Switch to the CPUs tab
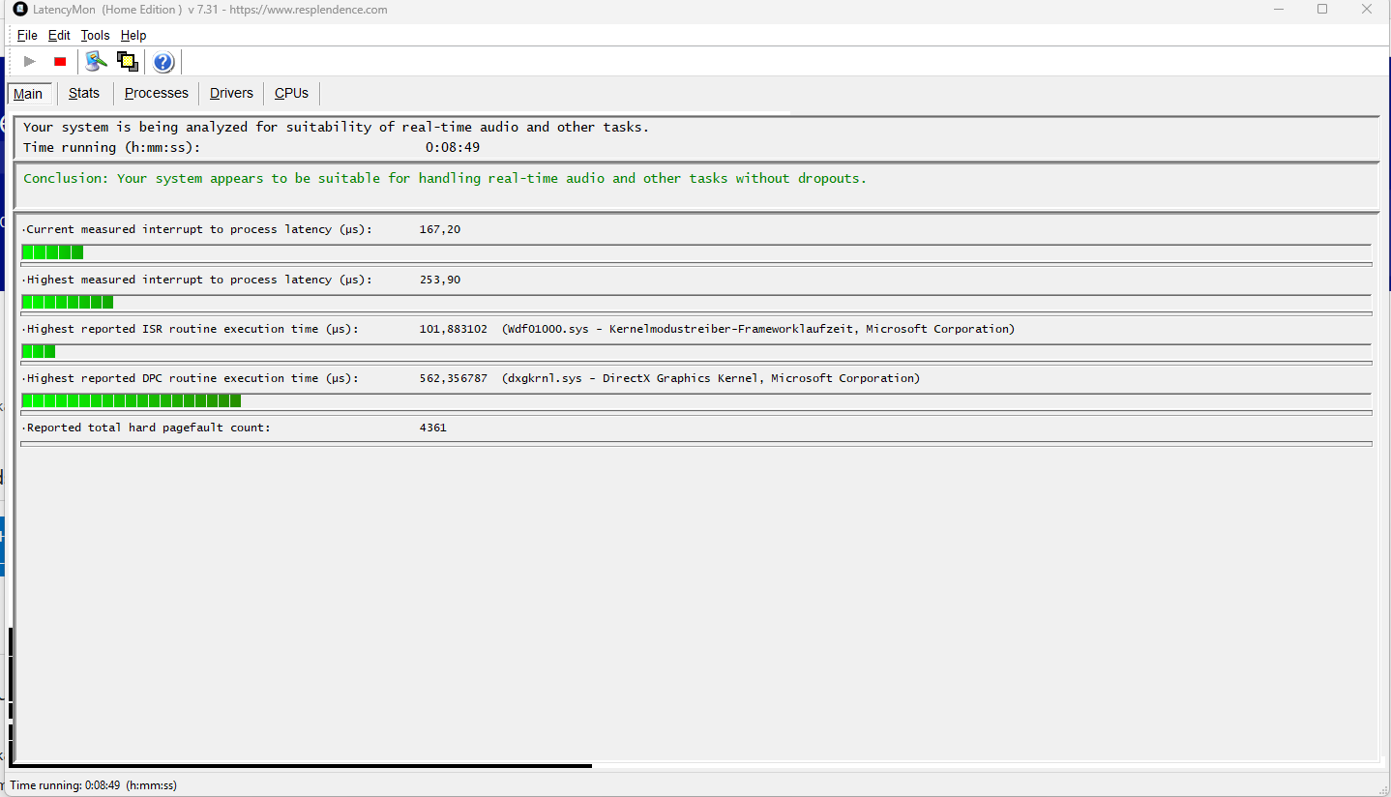 pos(291,94)
